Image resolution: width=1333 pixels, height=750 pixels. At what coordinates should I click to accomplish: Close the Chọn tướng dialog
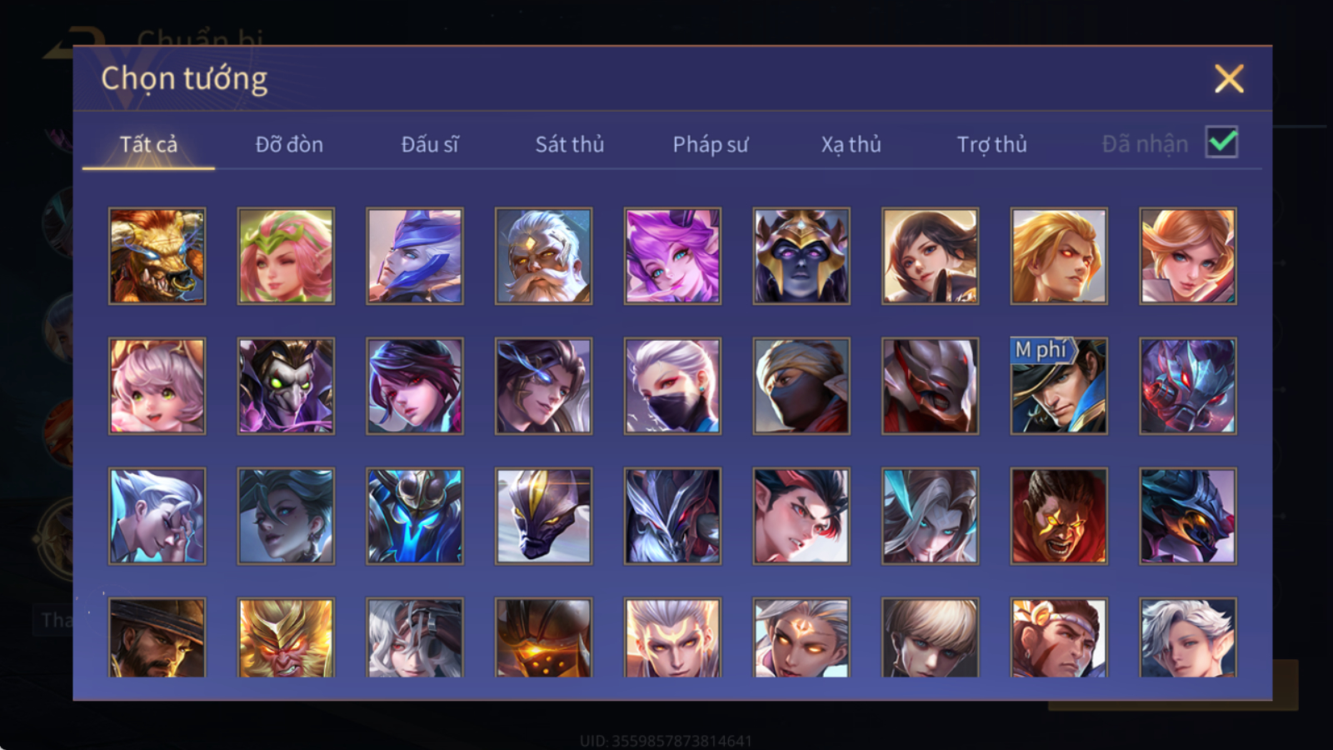[1229, 79]
